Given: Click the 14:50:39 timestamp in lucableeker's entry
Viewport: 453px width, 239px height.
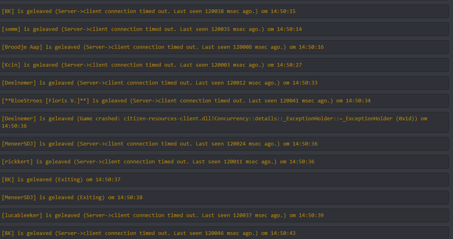Looking at the screenshot, I should 311,215.
